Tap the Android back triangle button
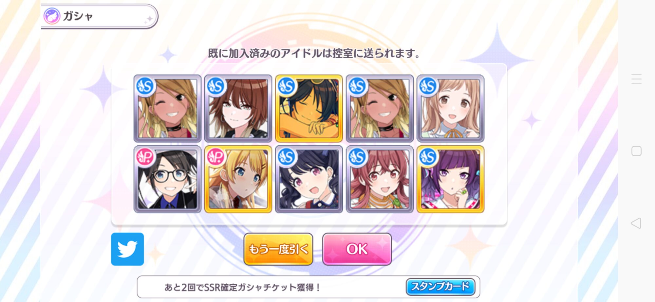The width and height of the screenshot is (655, 302). [636, 223]
